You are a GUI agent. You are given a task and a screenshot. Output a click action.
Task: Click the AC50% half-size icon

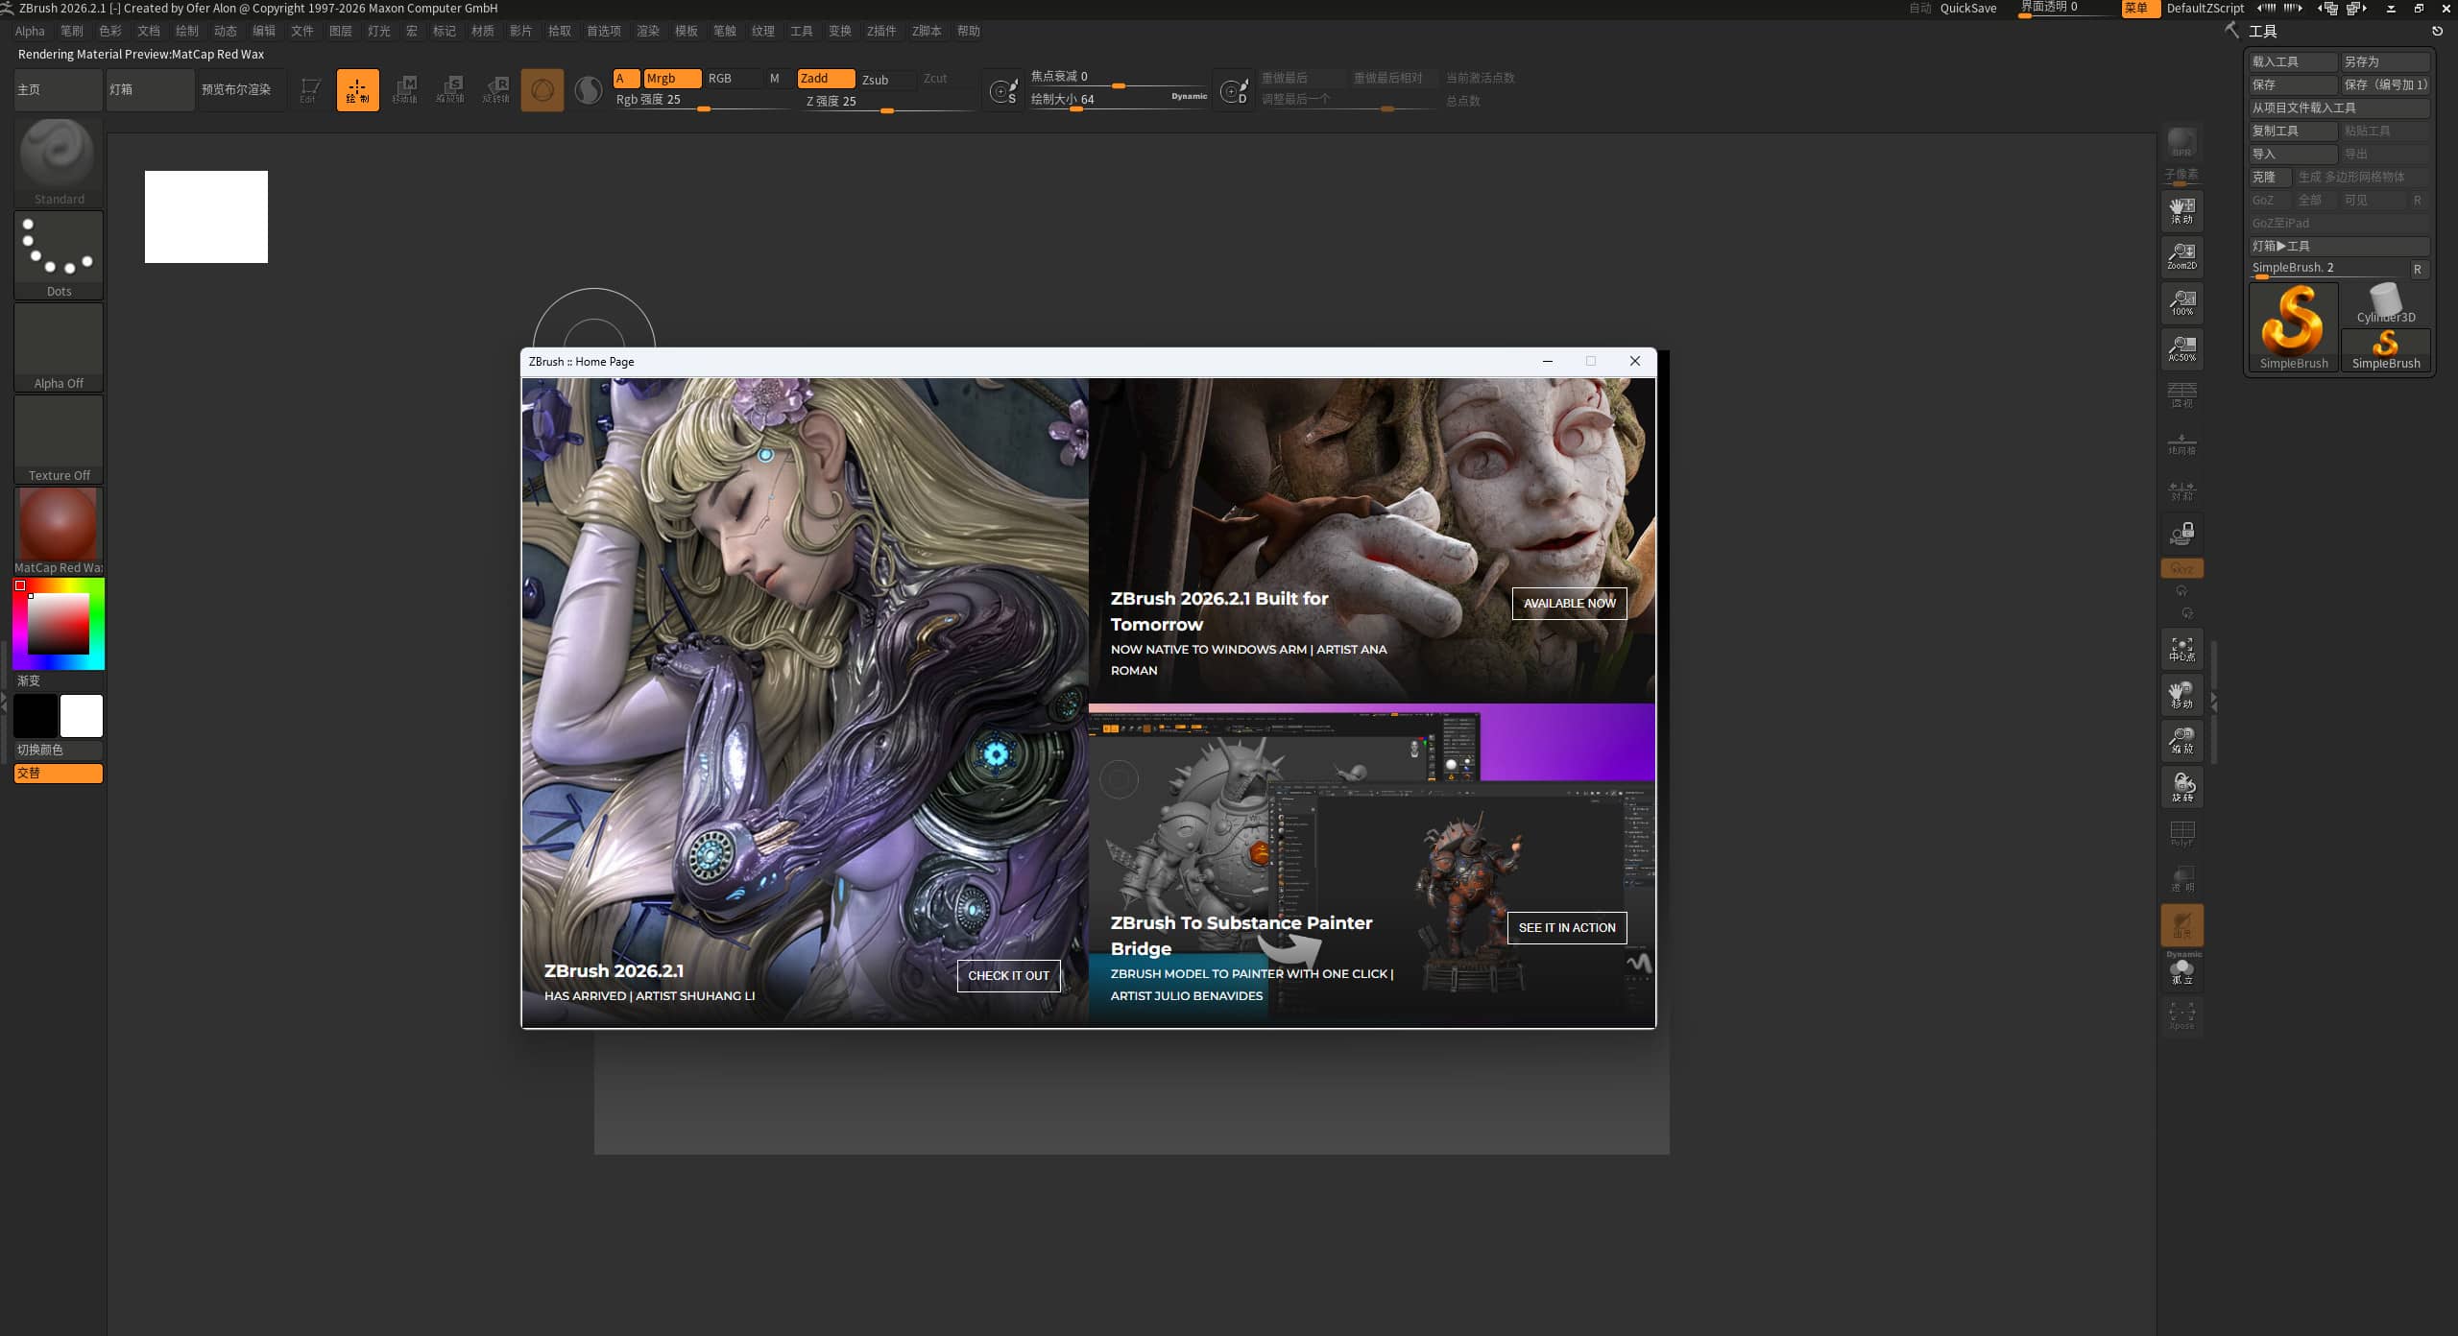point(2182,348)
